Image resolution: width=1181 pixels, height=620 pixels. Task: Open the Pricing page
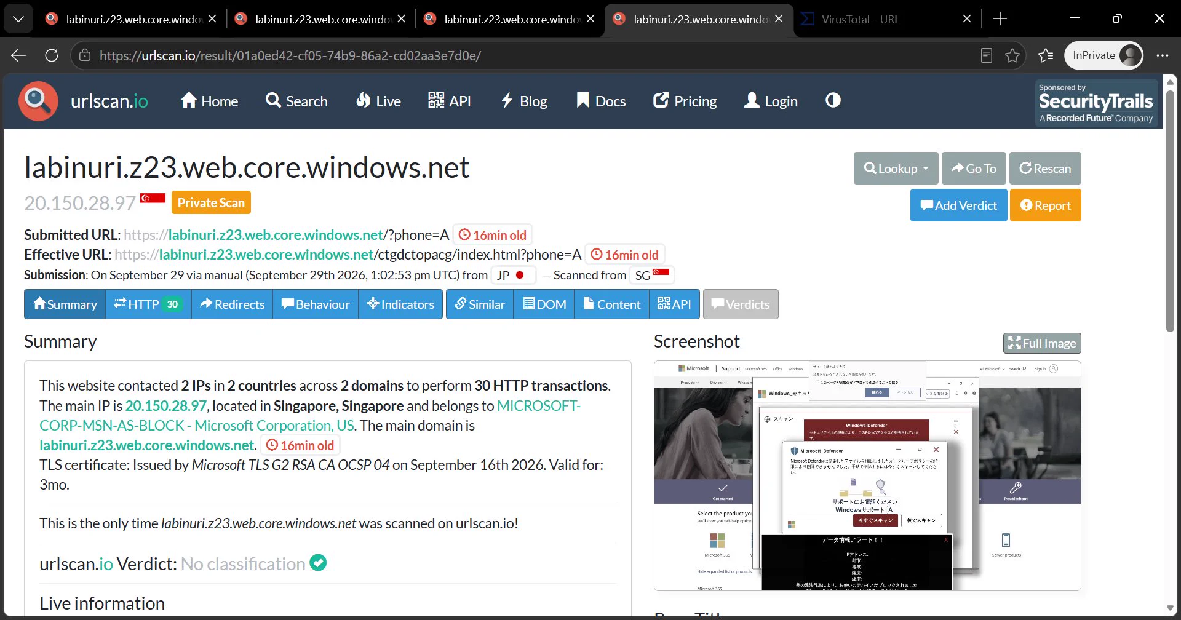[685, 101]
